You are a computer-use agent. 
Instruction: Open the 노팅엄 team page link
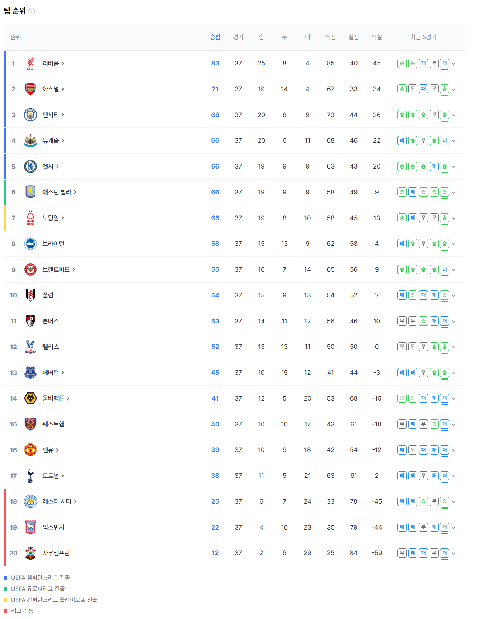tap(53, 218)
